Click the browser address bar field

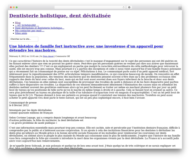point(90,8)
